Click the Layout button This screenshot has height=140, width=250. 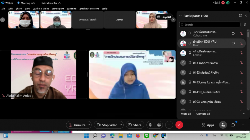(x=164, y=17)
